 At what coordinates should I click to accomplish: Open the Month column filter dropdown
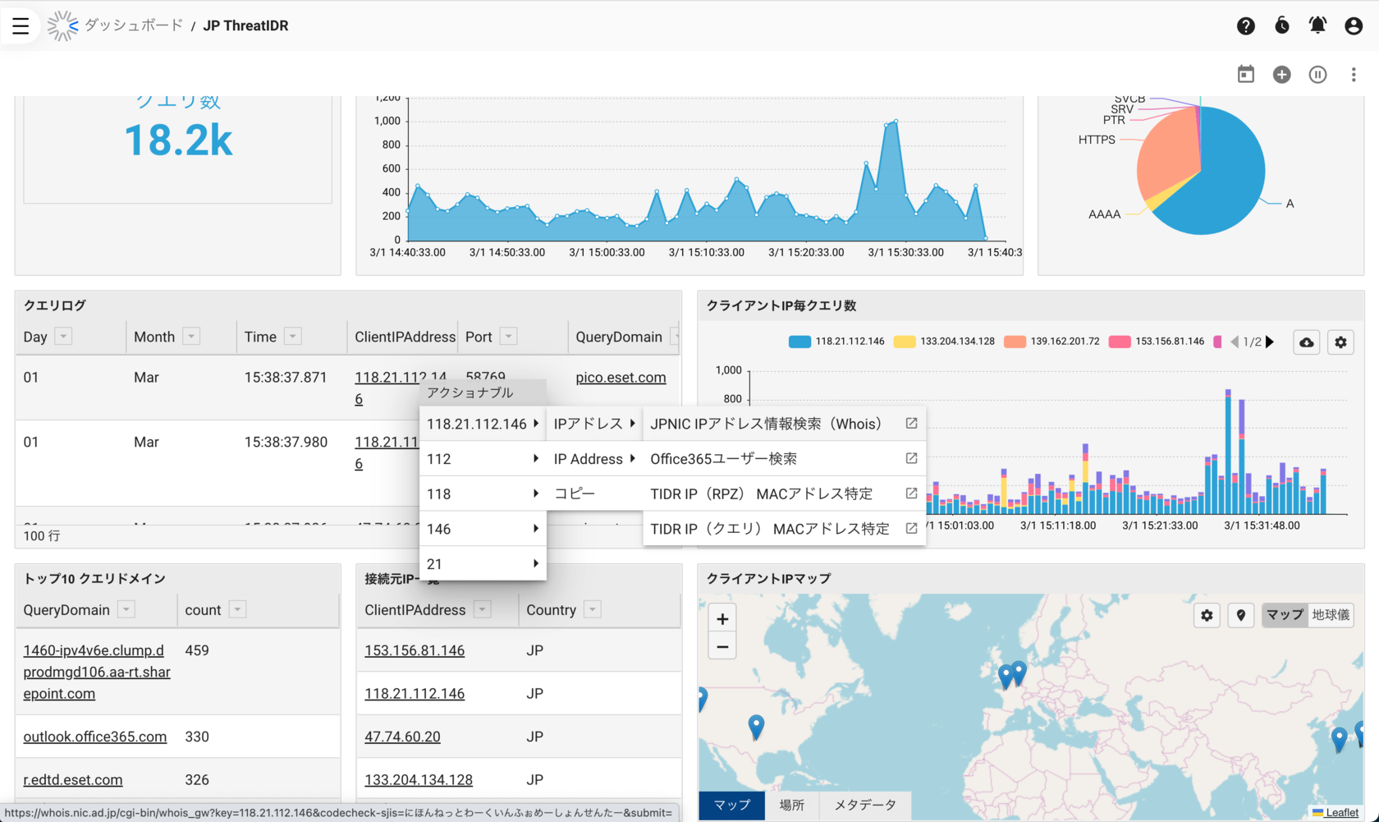[191, 336]
